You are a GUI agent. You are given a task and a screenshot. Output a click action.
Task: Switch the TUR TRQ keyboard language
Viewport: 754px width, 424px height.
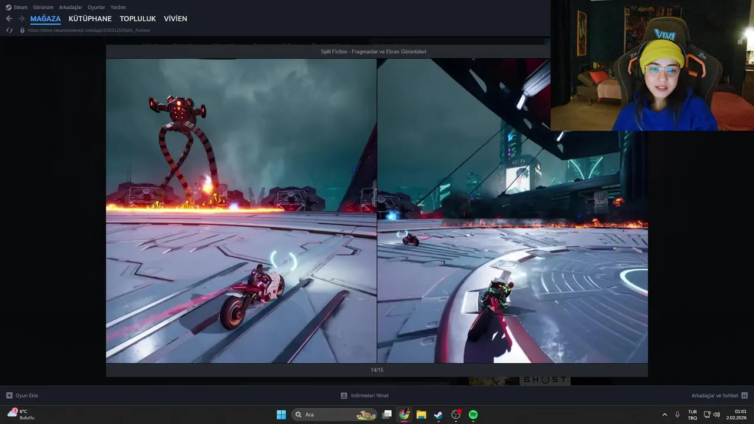click(693, 415)
